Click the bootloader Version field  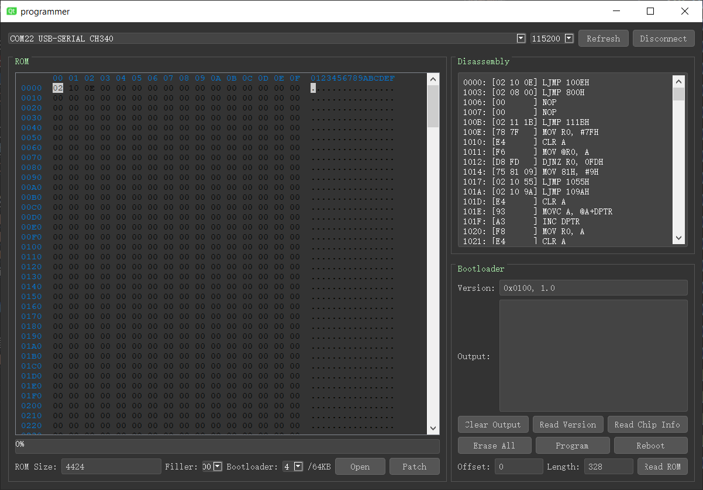coord(593,288)
